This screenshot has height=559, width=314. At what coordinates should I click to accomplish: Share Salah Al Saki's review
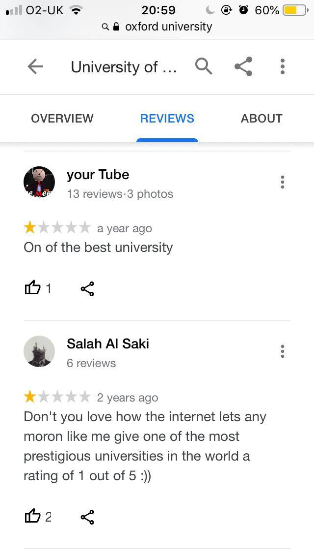(87, 517)
